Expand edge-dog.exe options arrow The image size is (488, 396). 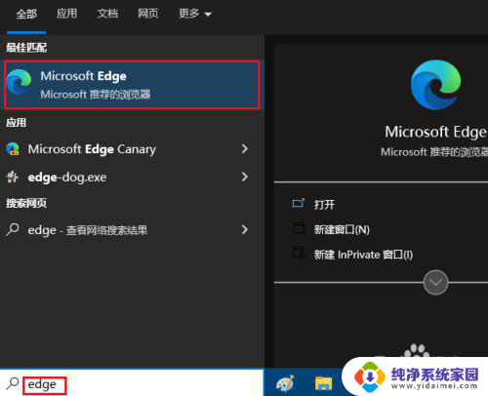pyautogui.click(x=245, y=177)
